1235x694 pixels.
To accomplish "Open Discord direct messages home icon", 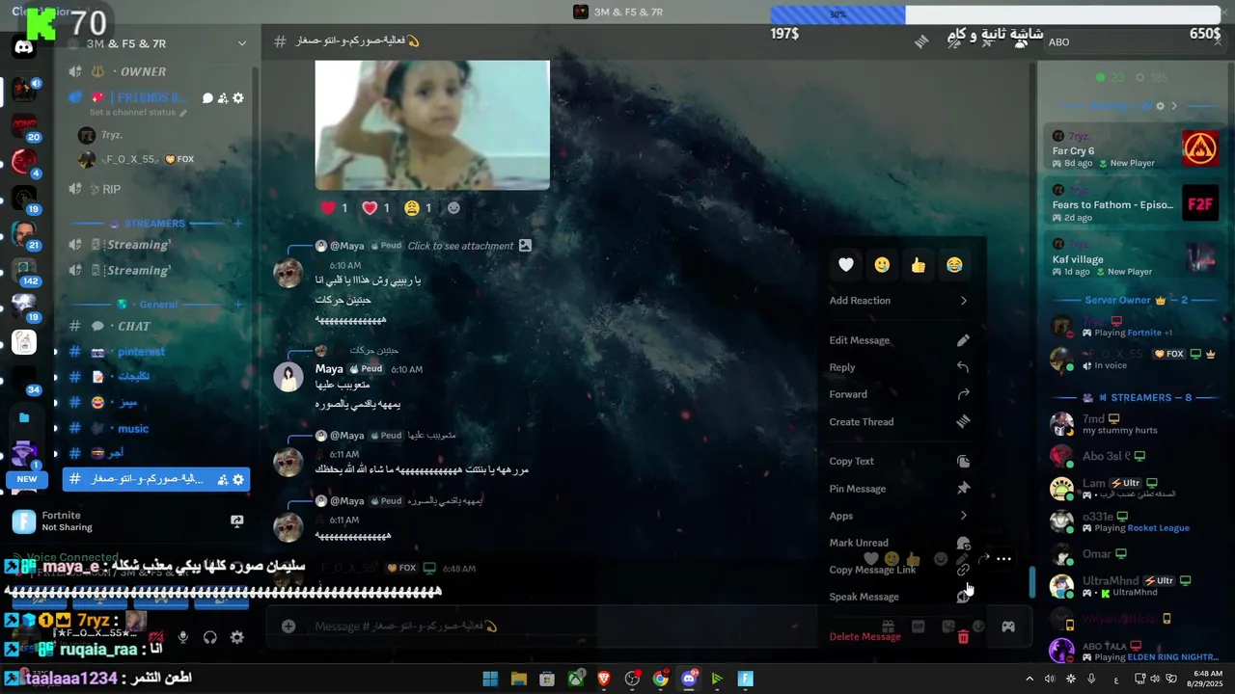I will [24, 46].
